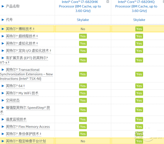Click the My WiFi 技术 label
This screenshot has height=144, width=164.
coord(22,93)
